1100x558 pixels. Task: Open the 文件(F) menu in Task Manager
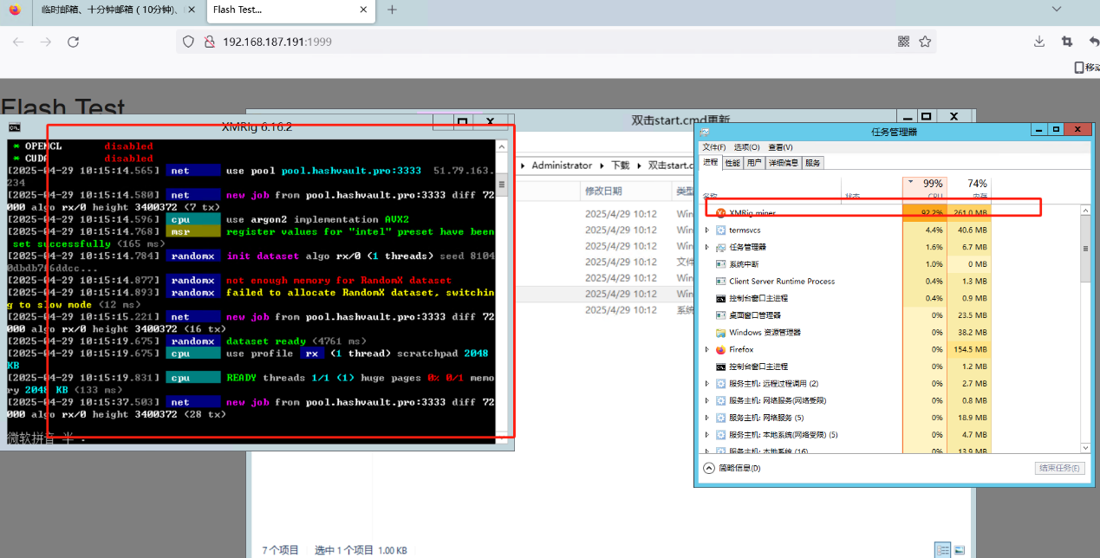[x=716, y=147]
